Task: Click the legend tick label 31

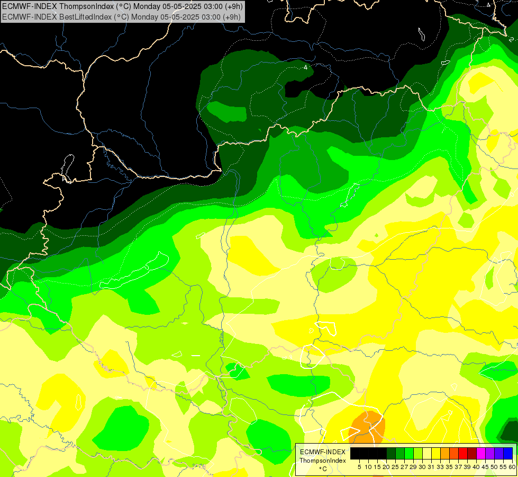Action: pos(431,467)
